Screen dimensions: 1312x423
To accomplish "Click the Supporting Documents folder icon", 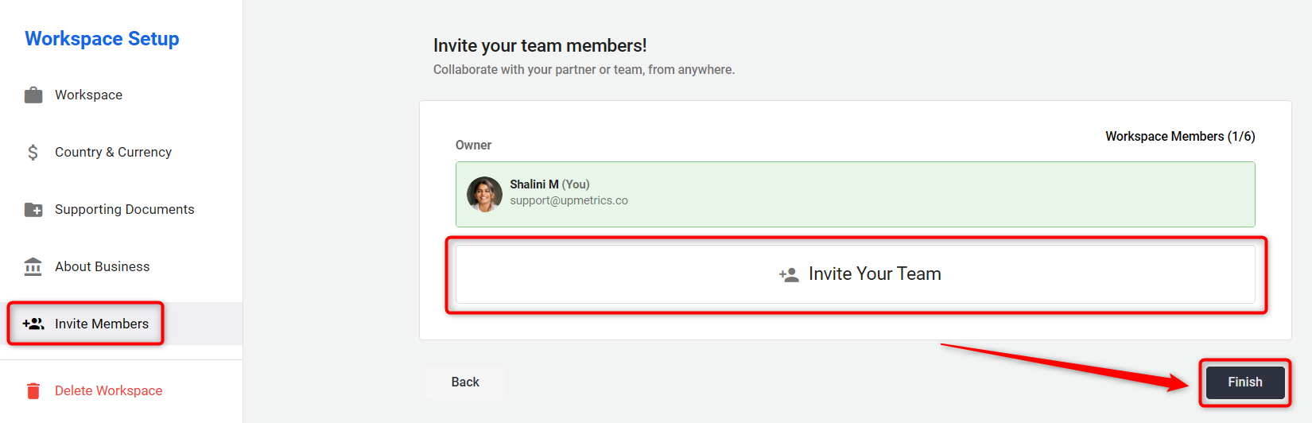I will pyautogui.click(x=33, y=209).
